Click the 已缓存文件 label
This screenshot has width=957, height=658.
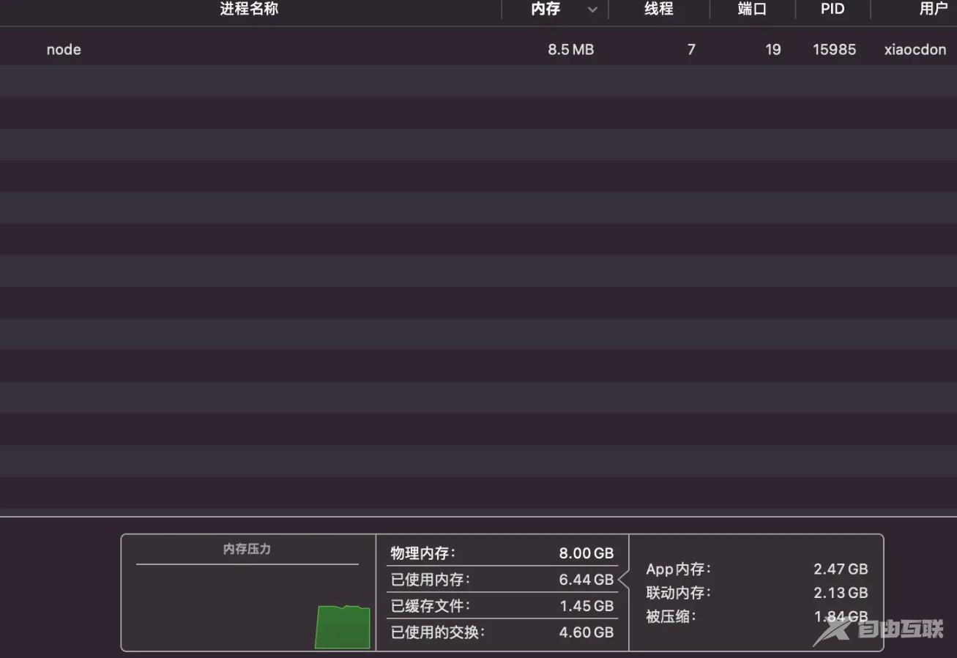coord(431,606)
